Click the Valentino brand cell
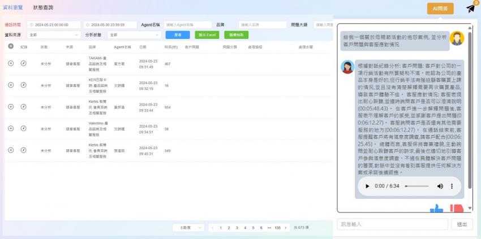Viewport: 481px width, 239px height. click(x=98, y=129)
